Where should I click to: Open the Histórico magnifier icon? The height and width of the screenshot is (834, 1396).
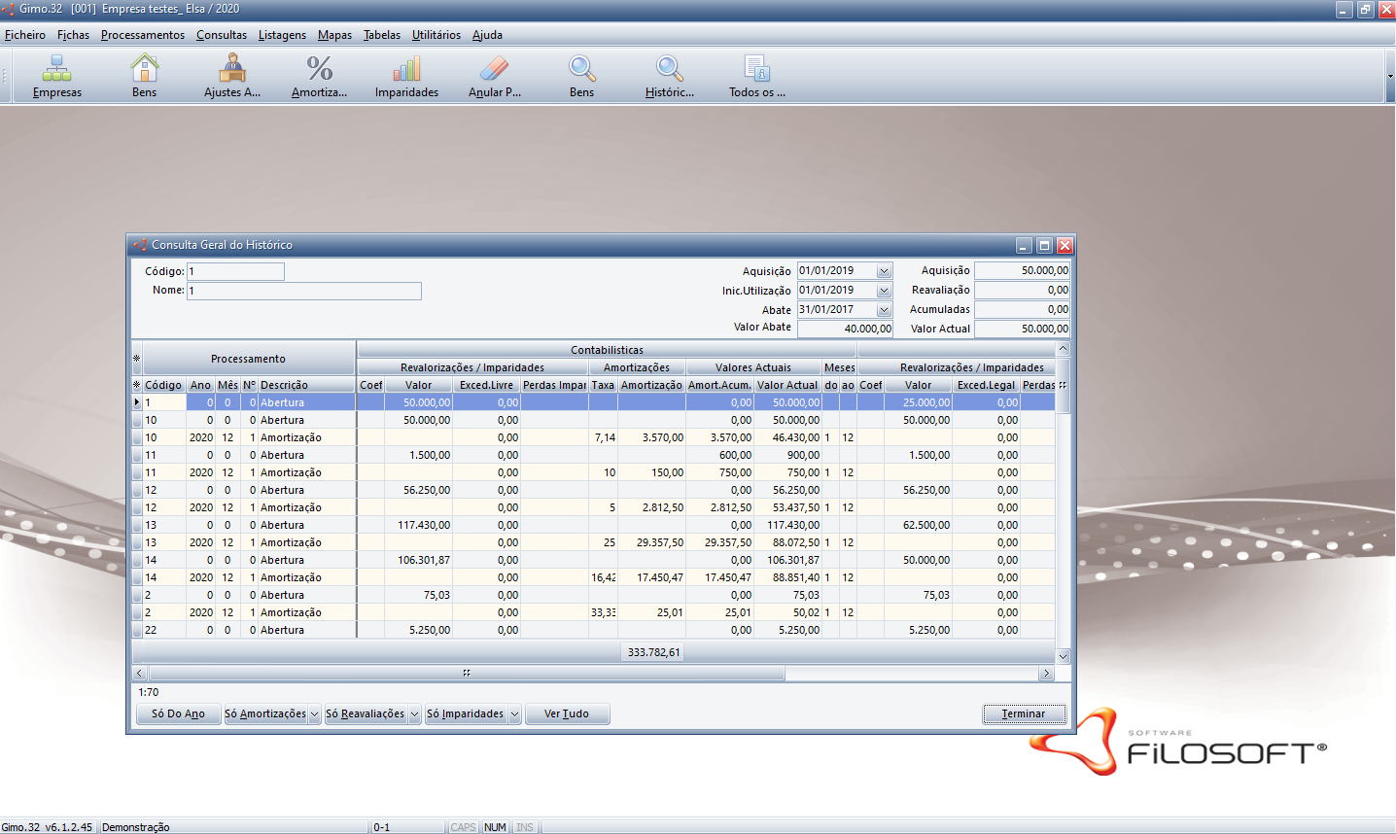(669, 70)
